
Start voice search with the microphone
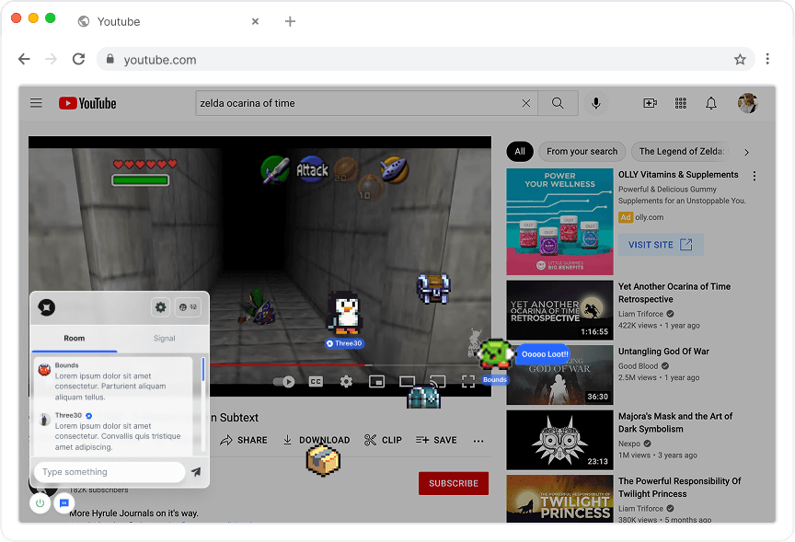point(595,103)
